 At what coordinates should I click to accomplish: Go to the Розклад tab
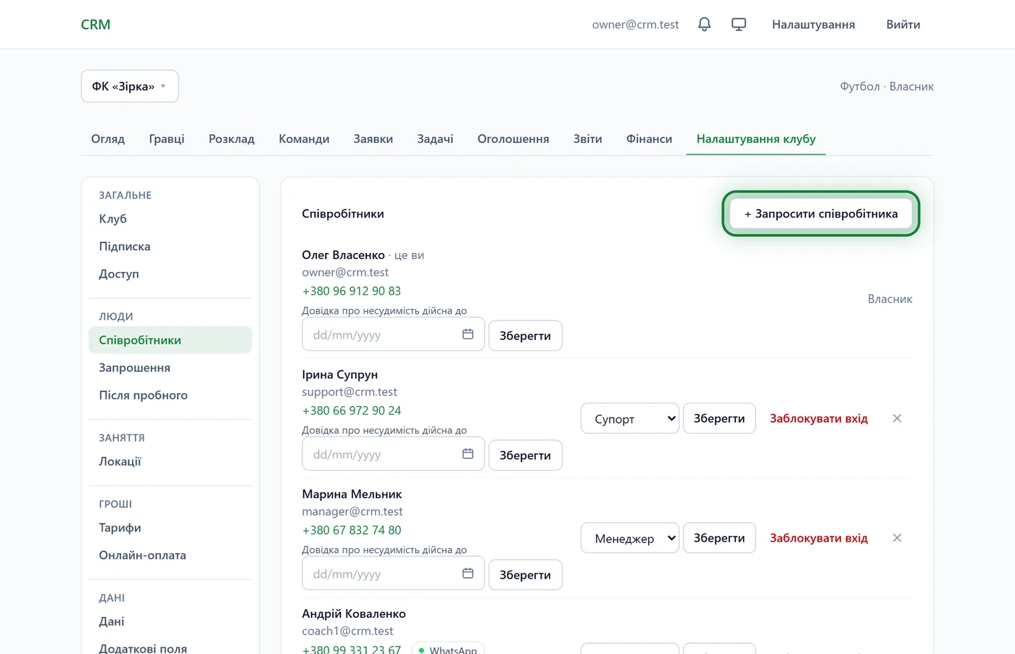[231, 139]
